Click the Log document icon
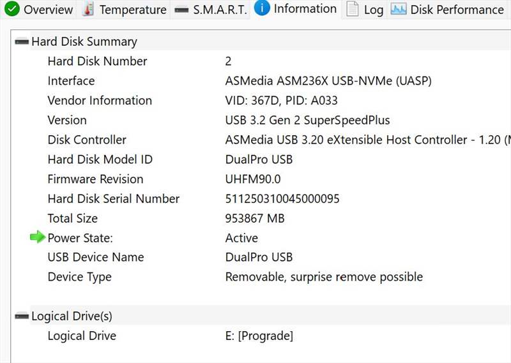Screen dimensions: 511x363 (353, 9)
